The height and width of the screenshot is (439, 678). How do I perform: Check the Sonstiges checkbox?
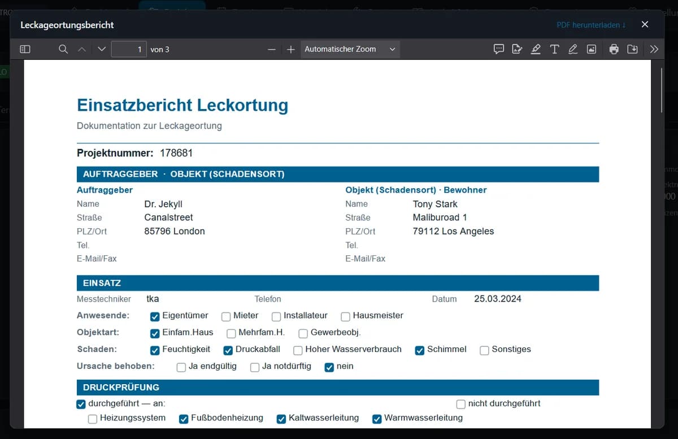(x=484, y=350)
